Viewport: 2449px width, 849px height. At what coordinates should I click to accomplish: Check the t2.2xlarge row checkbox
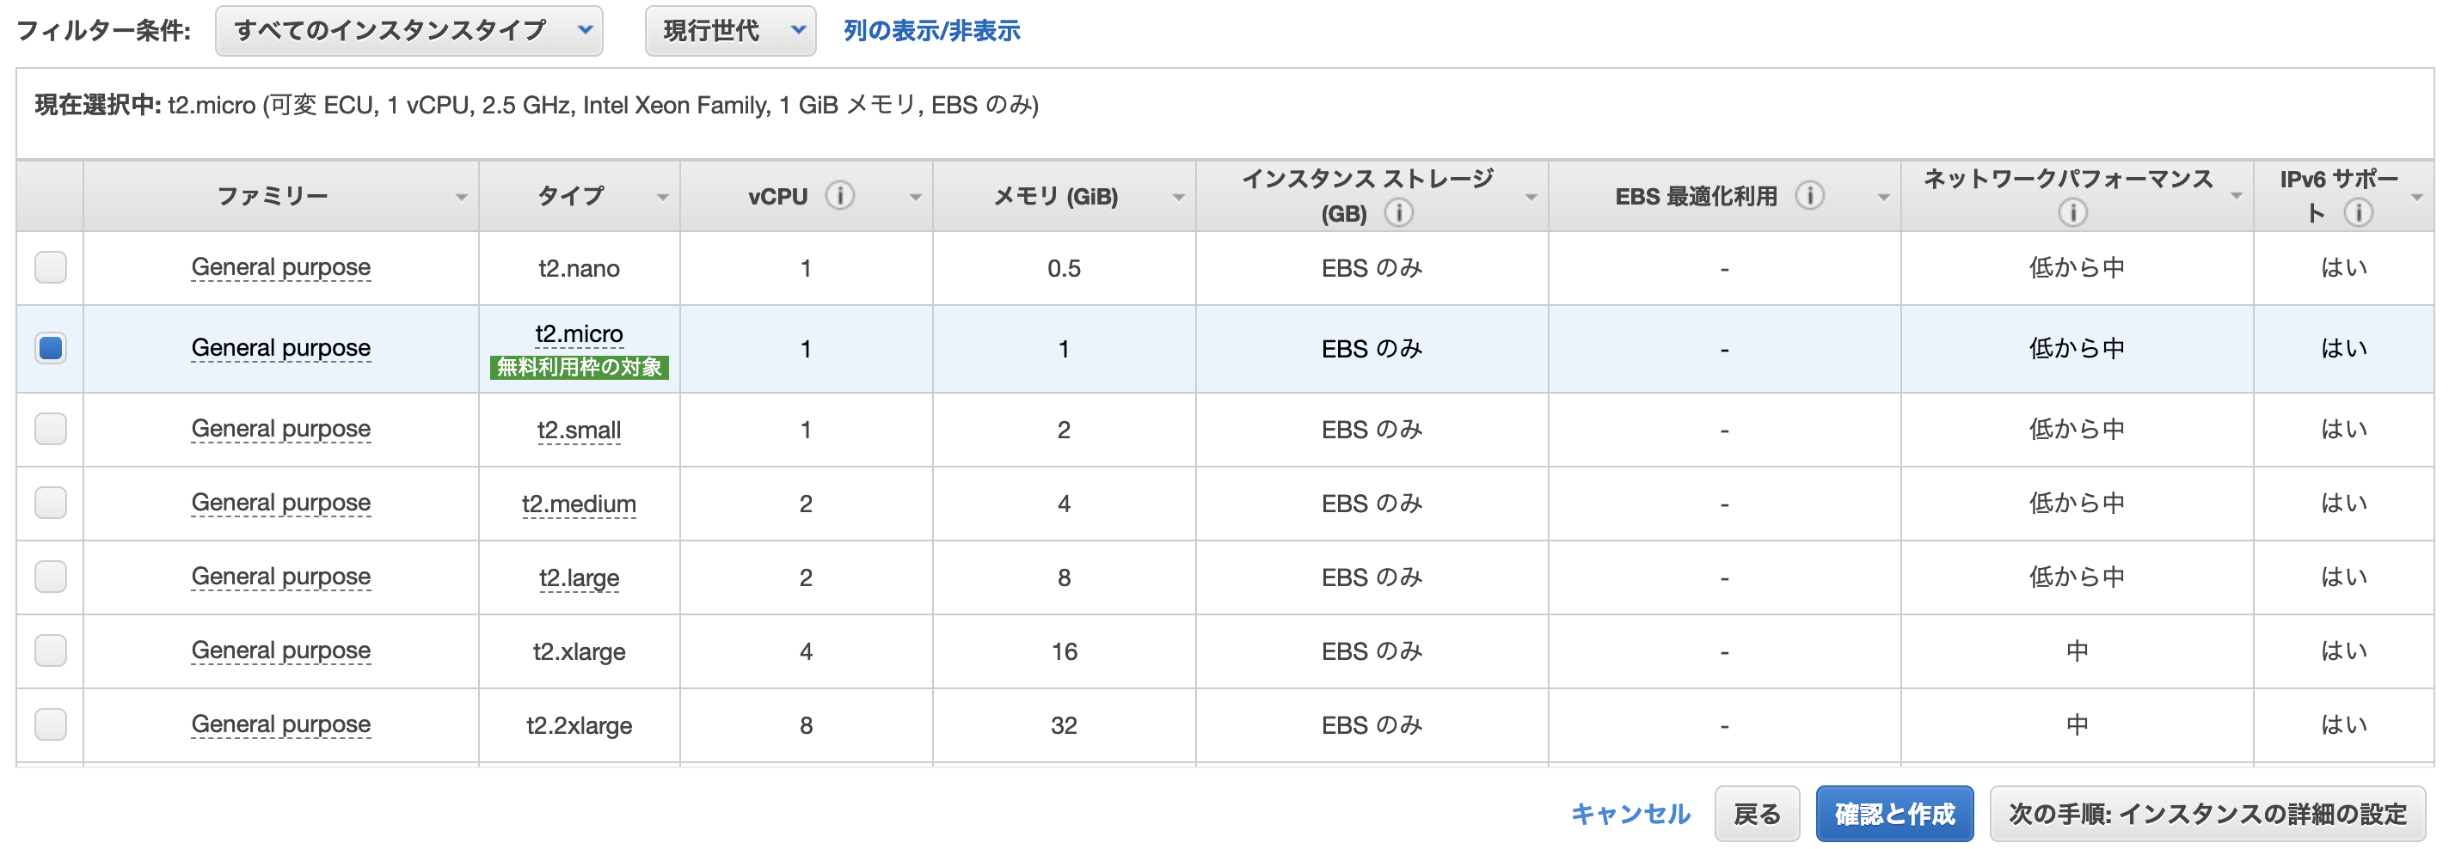pos(51,724)
